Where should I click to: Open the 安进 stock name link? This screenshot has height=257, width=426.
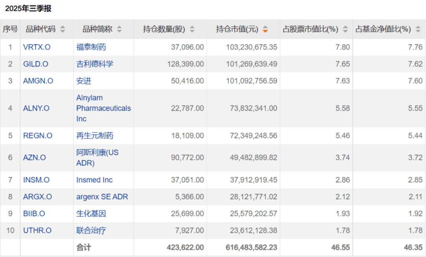[84, 81]
